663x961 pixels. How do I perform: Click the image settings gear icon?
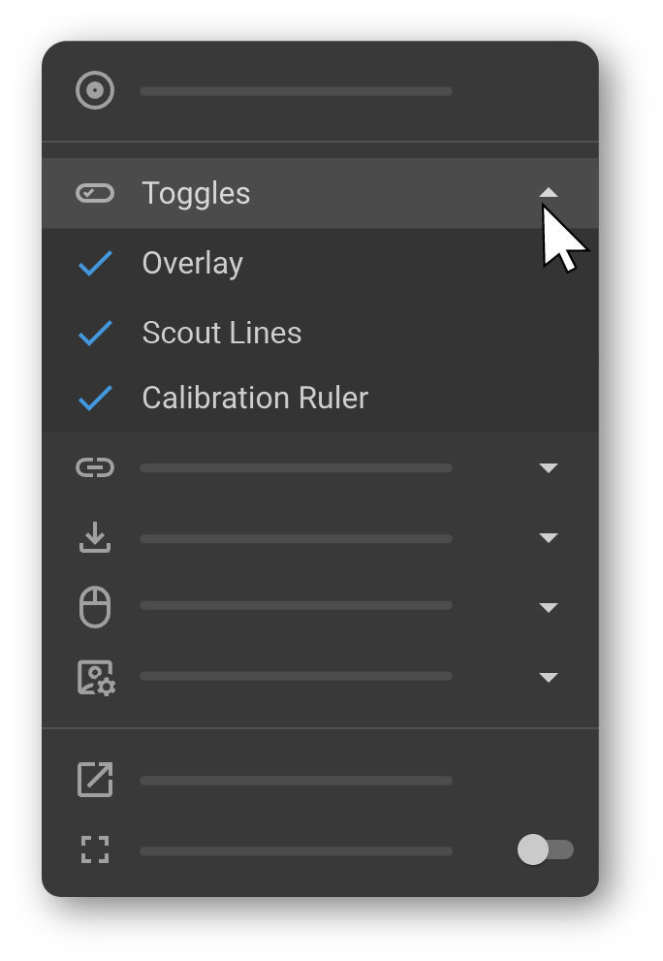(96, 678)
